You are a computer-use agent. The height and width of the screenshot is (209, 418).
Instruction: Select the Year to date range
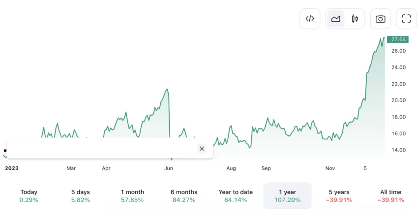point(236,196)
